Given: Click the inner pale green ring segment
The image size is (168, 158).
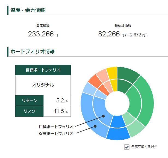Looking at the screenshot, I should click(x=129, y=119).
